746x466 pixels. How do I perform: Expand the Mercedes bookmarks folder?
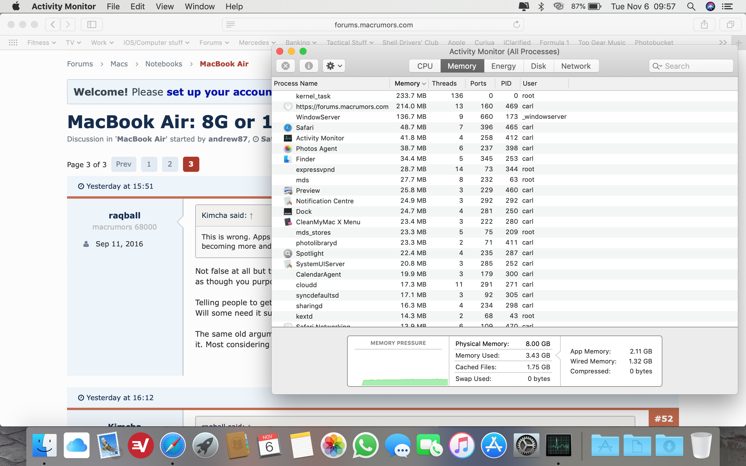[257, 43]
